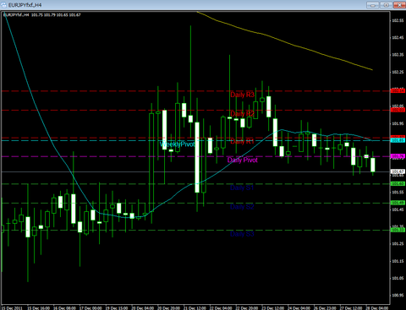The height and width of the screenshot is (310, 406).
Task: Minimize the EURJPY chart window
Action: [373, 5]
